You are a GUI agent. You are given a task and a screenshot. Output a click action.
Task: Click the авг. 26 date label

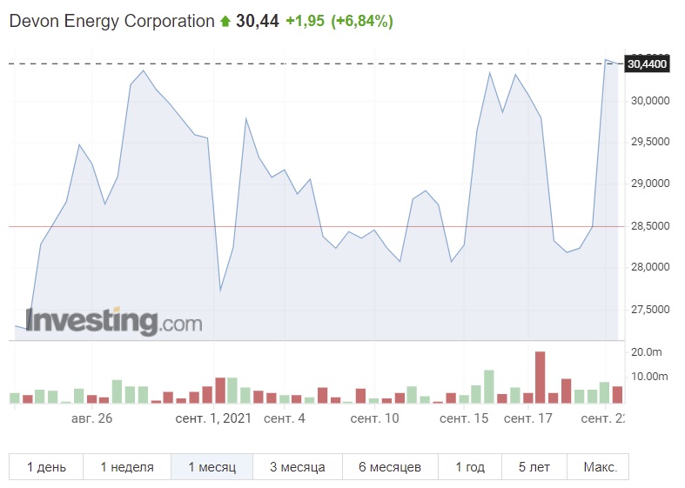tap(91, 418)
